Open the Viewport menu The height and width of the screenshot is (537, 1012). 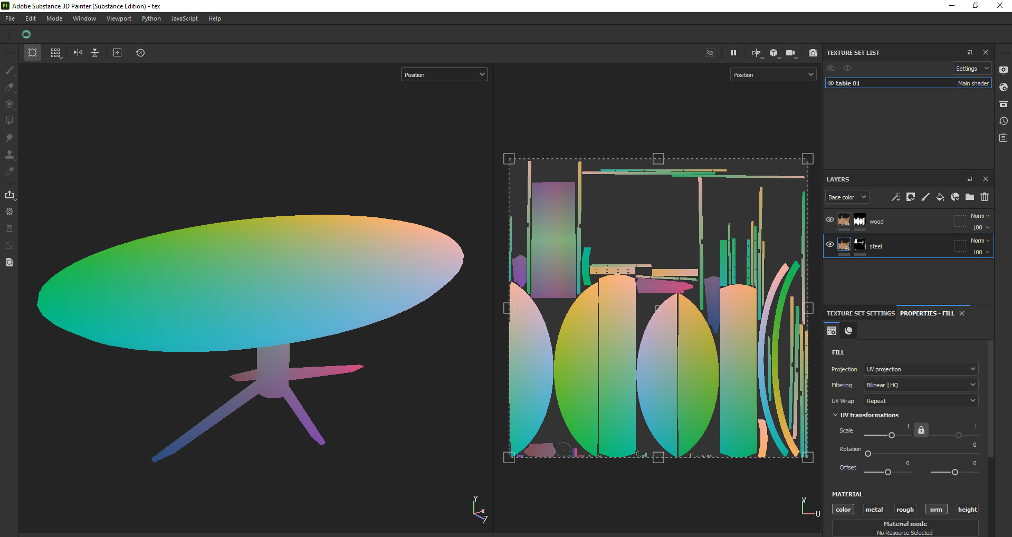(119, 18)
